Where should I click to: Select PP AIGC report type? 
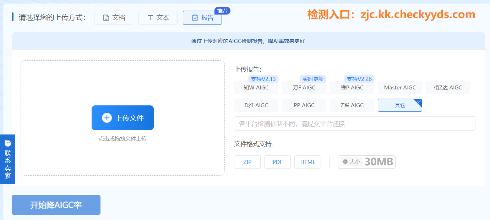click(x=304, y=105)
